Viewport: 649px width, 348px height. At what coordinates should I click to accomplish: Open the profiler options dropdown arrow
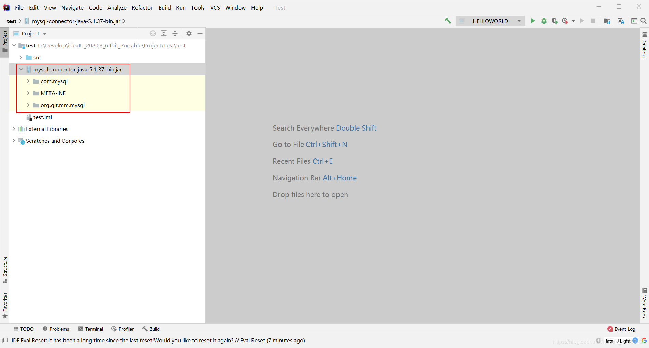tap(573, 21)
